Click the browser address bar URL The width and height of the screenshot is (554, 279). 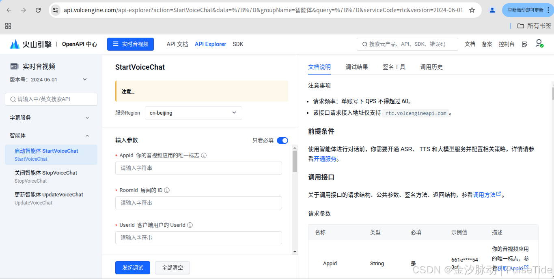[x=263, y=10]
